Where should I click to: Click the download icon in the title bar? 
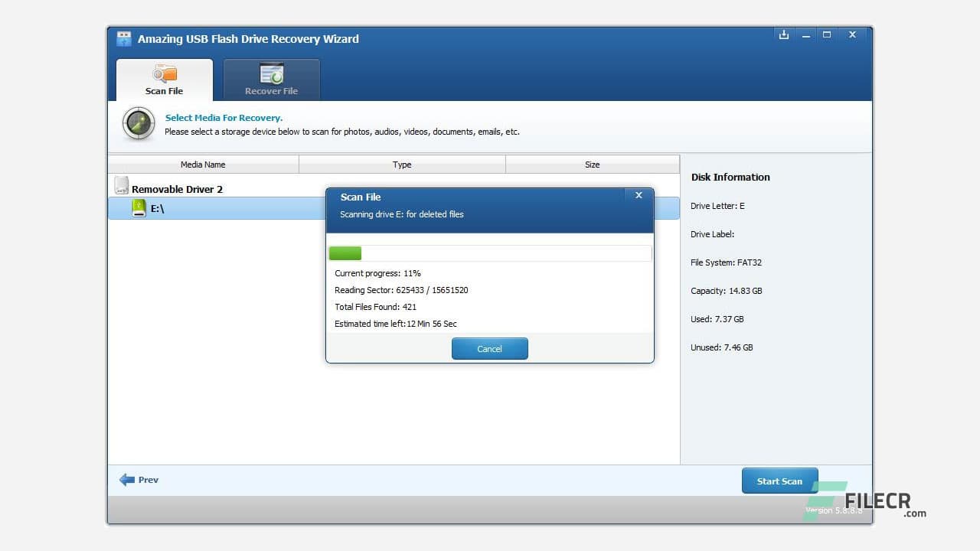coord(783,34)
